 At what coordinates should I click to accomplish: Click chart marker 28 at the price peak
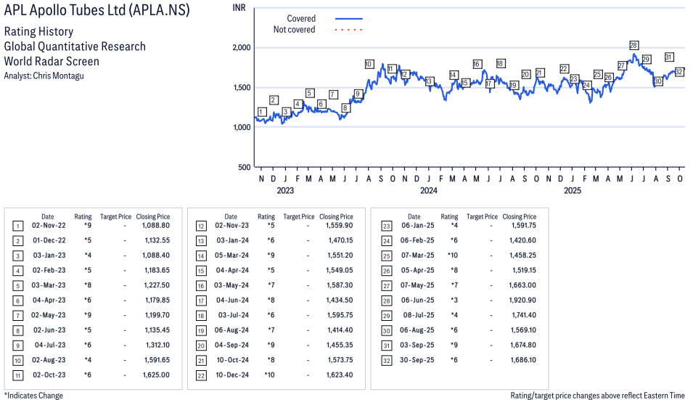coord(633,45)
